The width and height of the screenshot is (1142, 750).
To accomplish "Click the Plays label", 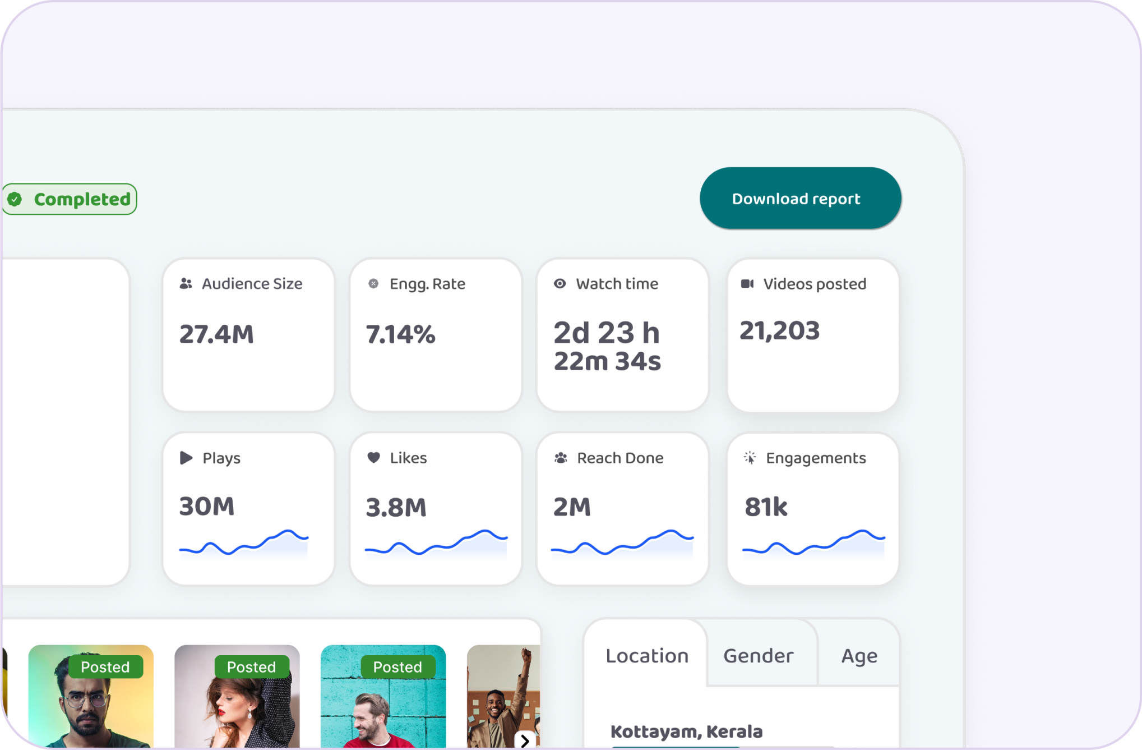I will [x=221, y=458].
